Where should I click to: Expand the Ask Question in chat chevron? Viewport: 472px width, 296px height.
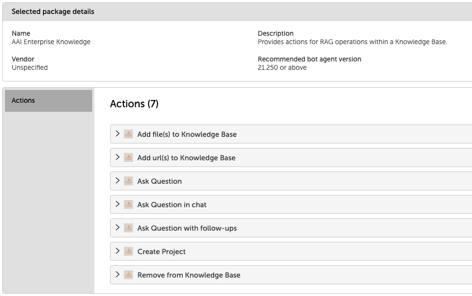pos(117,204)
